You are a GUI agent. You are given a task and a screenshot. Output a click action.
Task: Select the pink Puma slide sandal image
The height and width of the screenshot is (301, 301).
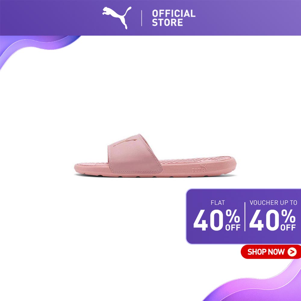pyautogui.click(x=155, y=156)
